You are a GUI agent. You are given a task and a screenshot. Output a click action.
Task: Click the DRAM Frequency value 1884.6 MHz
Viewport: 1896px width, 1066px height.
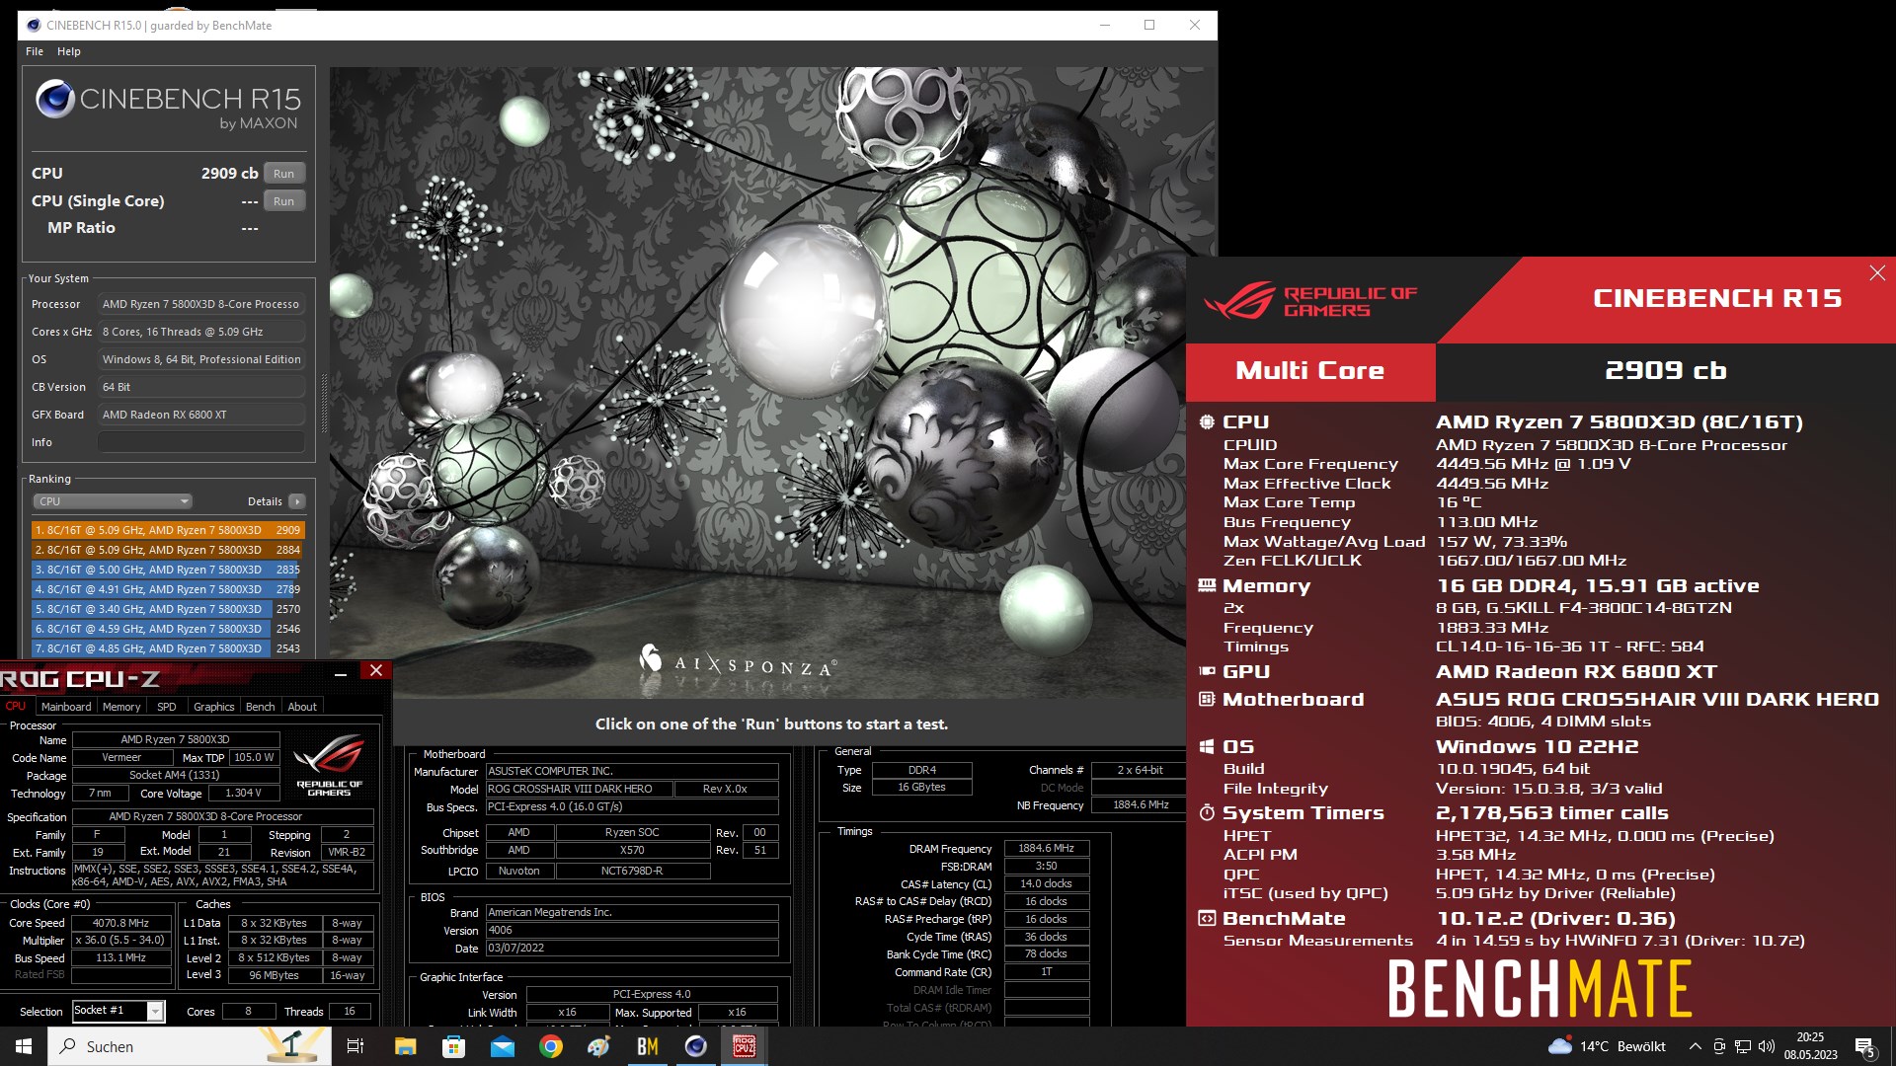(x=1046, y=849)
